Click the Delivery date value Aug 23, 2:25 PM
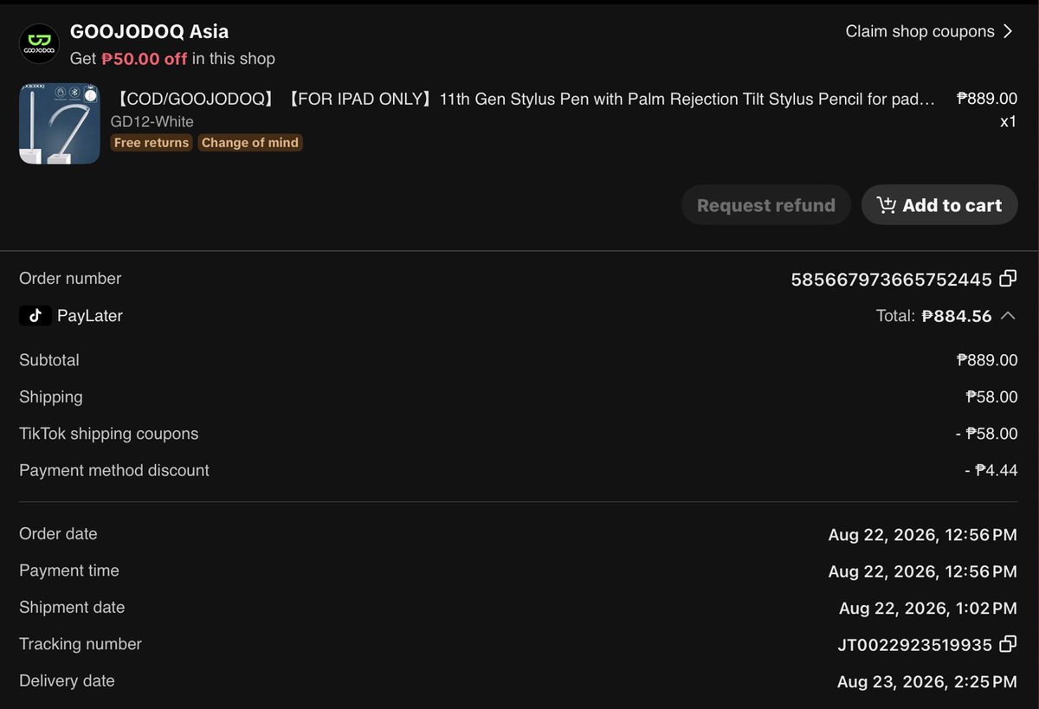 [x=927, y=682]
